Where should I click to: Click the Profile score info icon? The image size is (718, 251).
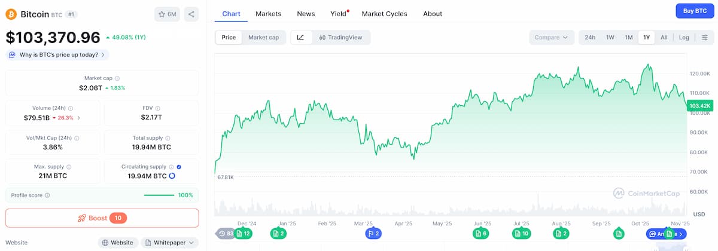coord(47,195)
